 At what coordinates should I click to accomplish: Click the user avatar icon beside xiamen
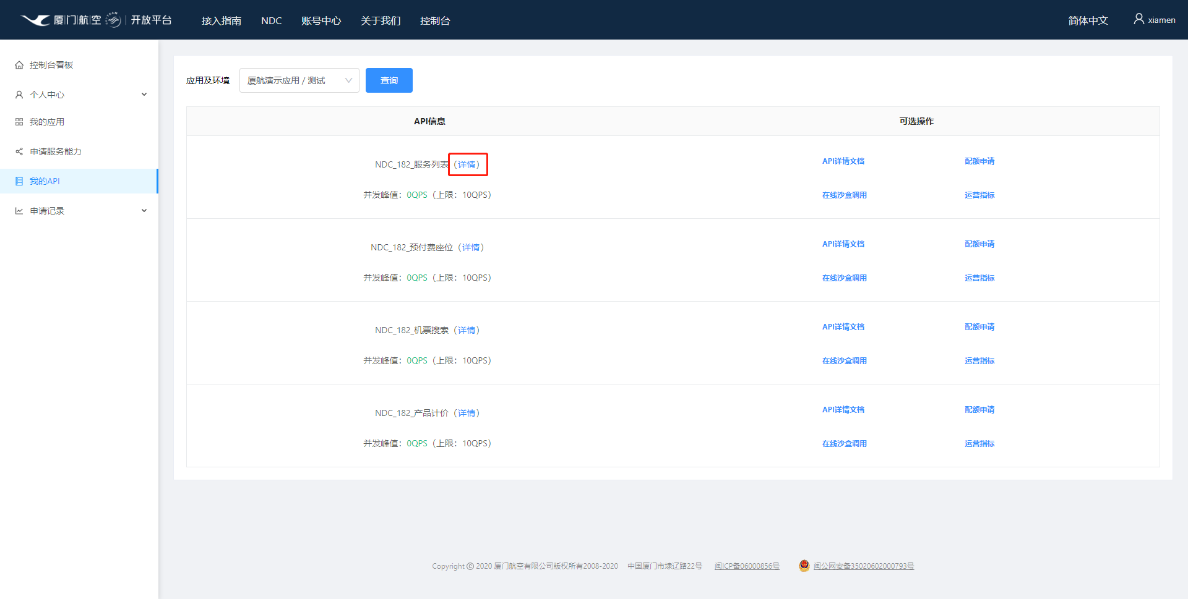(x=1138, y=19)
